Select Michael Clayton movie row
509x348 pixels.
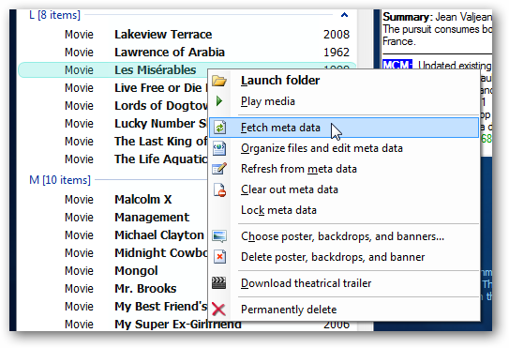pos(113,235)
